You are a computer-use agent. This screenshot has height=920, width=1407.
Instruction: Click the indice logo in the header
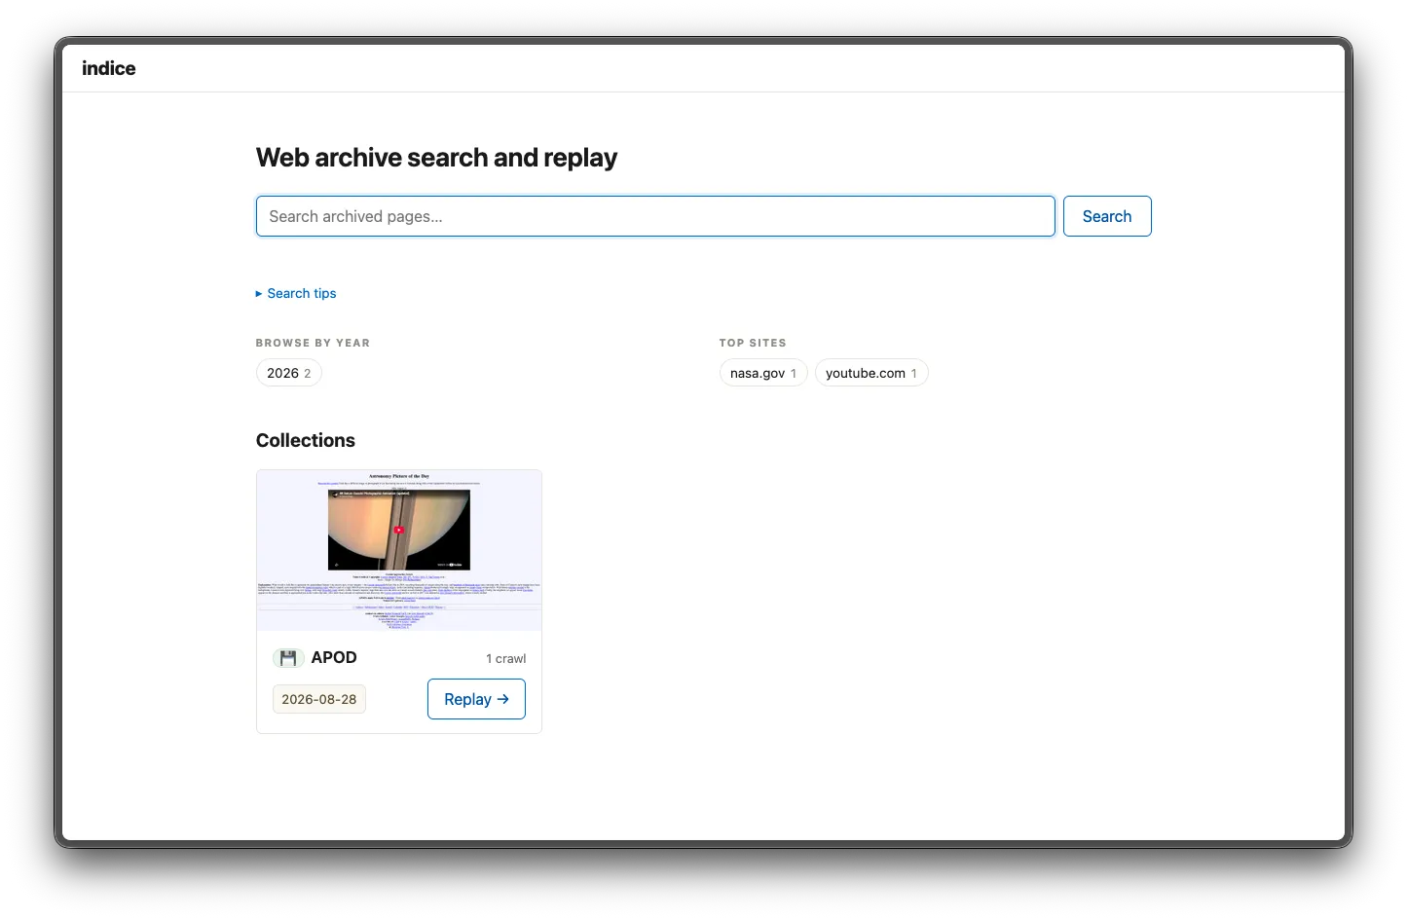click(108, 68)
